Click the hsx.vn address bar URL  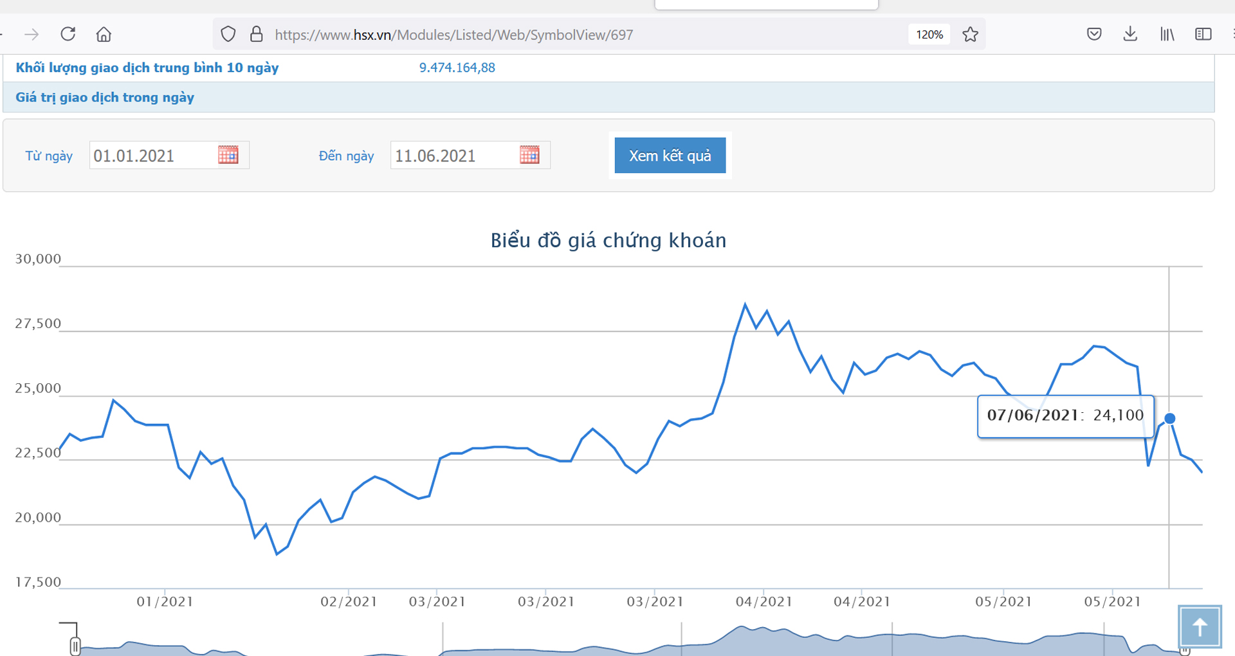[x=453, y=35]
